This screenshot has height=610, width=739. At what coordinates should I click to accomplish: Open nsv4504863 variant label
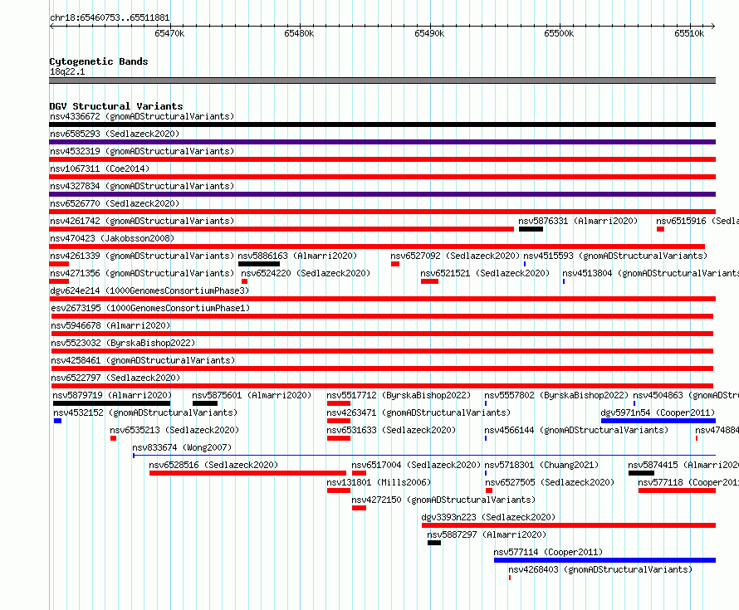[686, 395]
